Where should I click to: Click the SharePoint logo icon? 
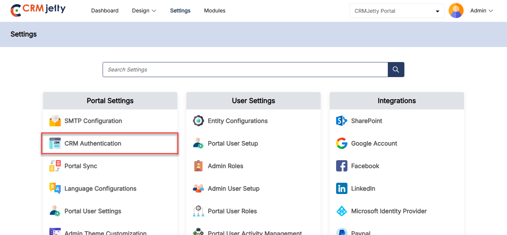(341, 121)
